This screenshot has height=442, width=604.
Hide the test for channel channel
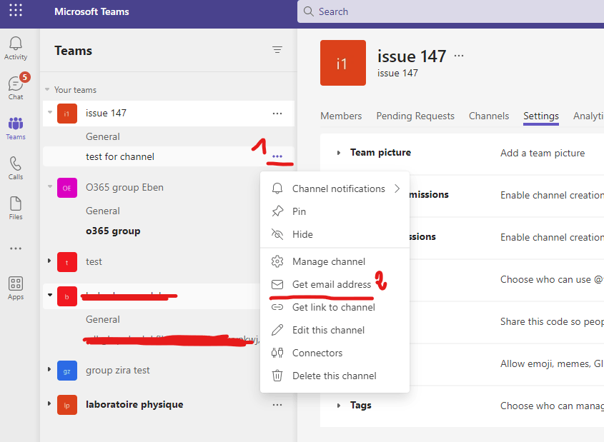tap(303, 234)
